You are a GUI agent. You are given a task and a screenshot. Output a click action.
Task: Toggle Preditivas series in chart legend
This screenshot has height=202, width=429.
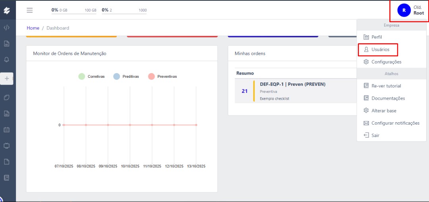[x=126, y=77]
